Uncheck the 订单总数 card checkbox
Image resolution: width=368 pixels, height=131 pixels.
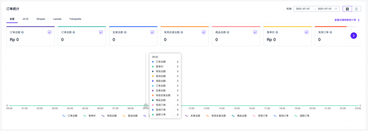click(101, 32)
